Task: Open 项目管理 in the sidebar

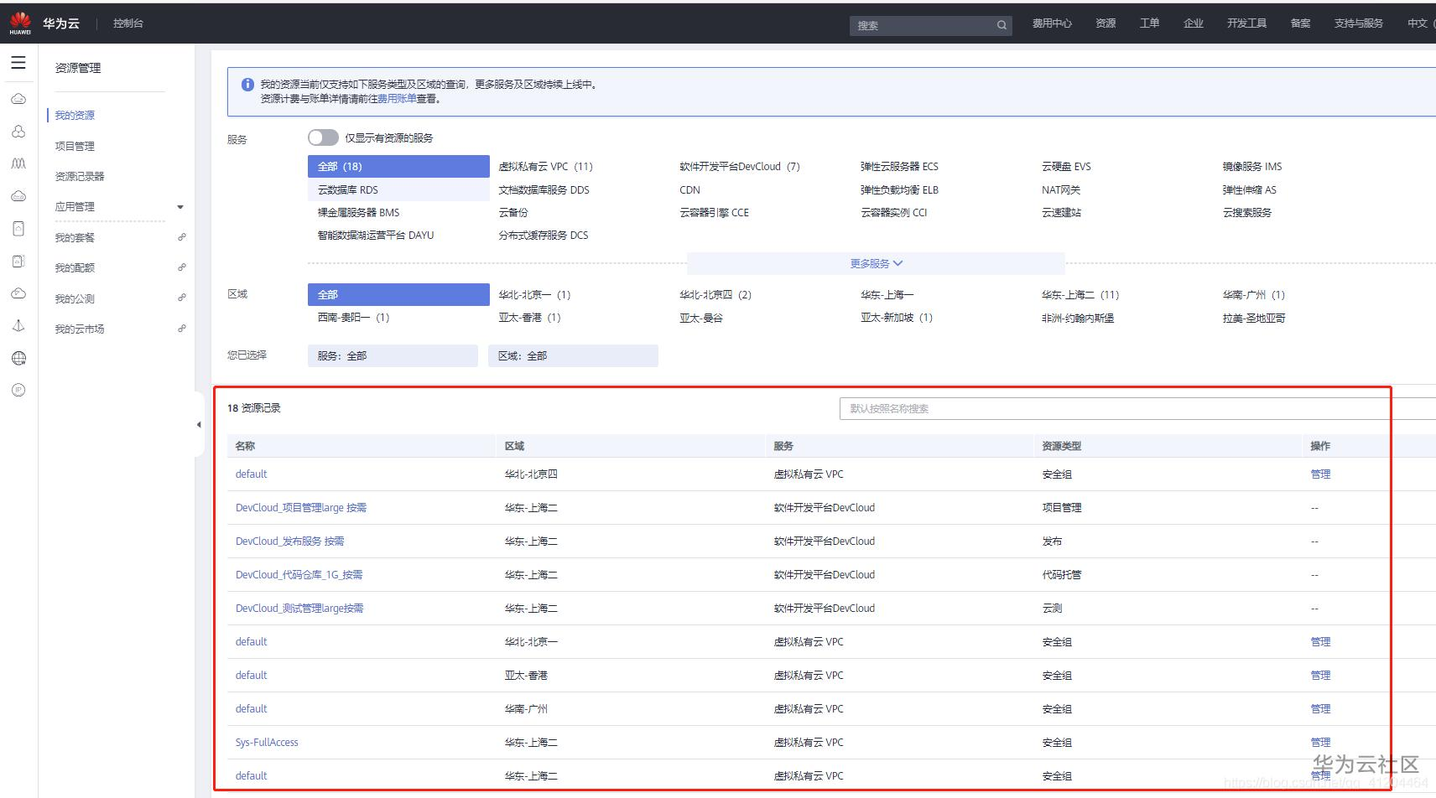Action: 75,146
